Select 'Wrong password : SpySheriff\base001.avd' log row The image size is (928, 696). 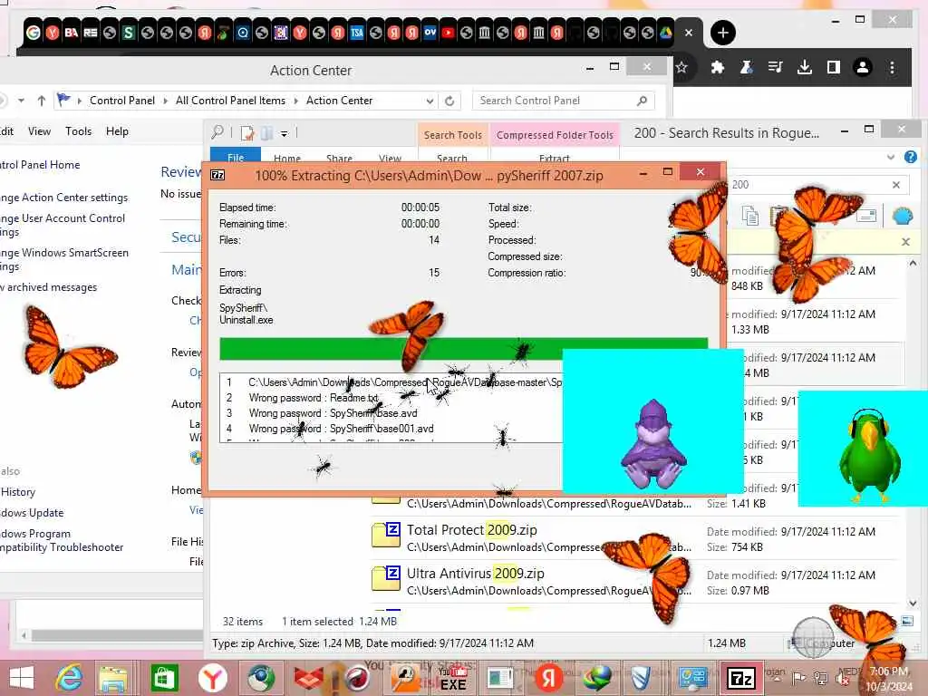click(391, 429)
